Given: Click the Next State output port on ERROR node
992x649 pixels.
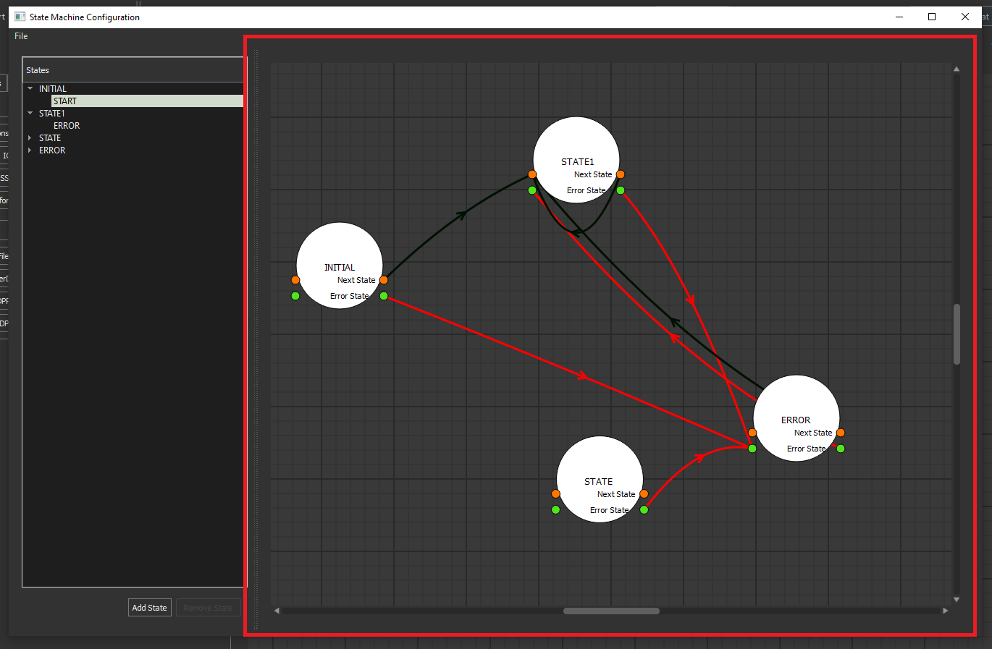Looking at the screenshot, I should 840,432.
